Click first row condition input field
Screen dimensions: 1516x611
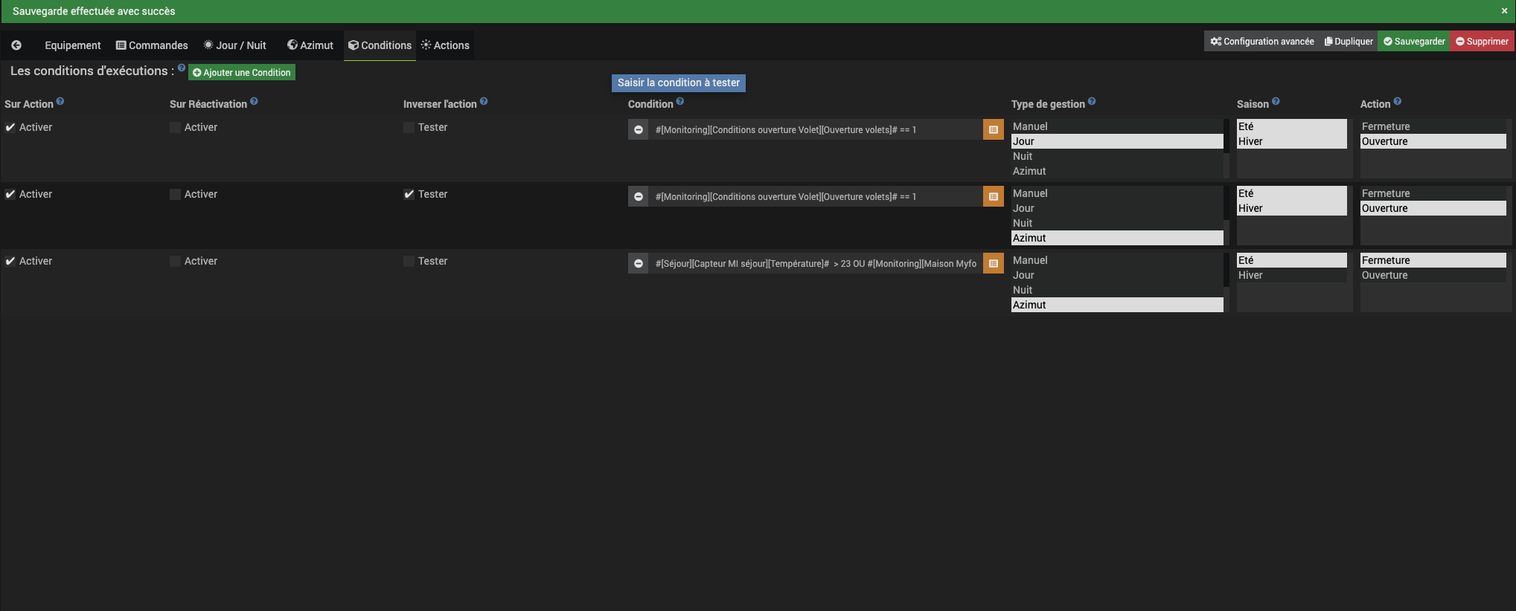click(x=816, y=129)
